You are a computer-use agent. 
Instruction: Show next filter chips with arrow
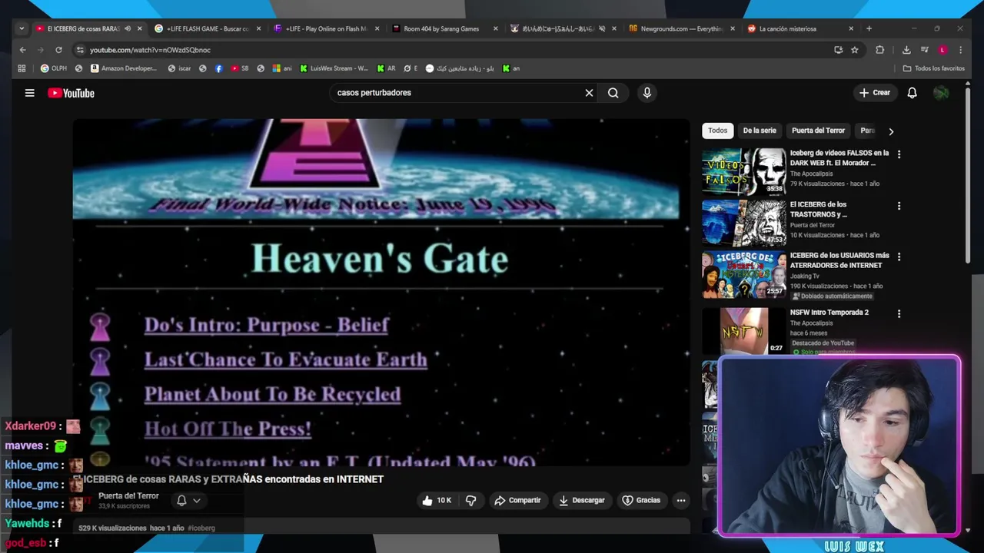[891, 131]
